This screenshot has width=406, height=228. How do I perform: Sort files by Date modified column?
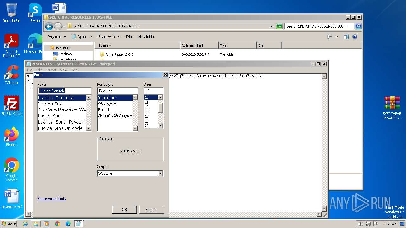tap(199, 46)
